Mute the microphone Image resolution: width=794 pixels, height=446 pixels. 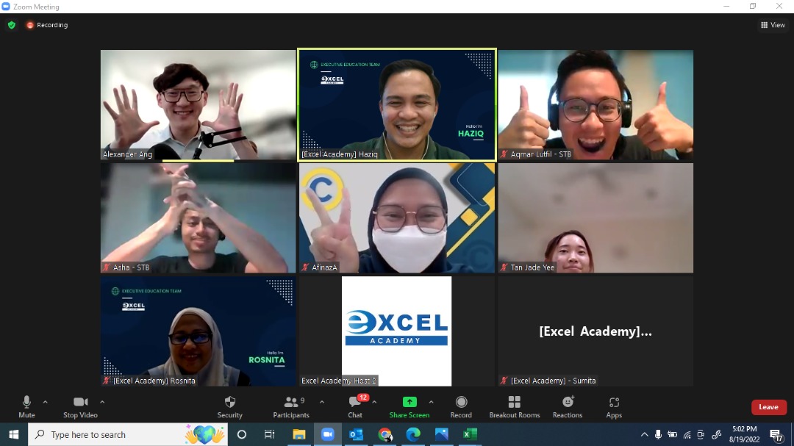[26, 406]
